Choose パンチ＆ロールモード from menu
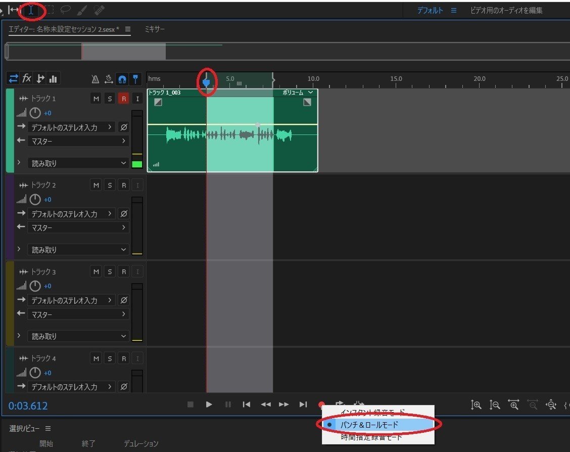Viewport: 570px width, 452px height. coord(378,425)
